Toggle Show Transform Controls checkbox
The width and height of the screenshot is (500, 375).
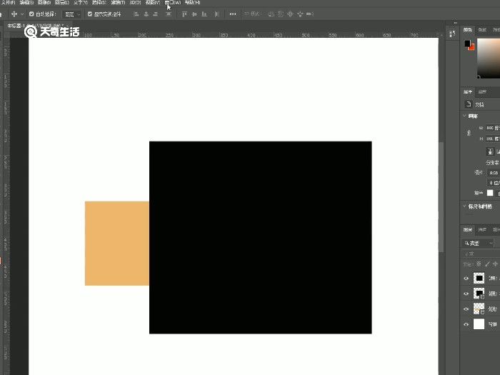tap(89, 14)
